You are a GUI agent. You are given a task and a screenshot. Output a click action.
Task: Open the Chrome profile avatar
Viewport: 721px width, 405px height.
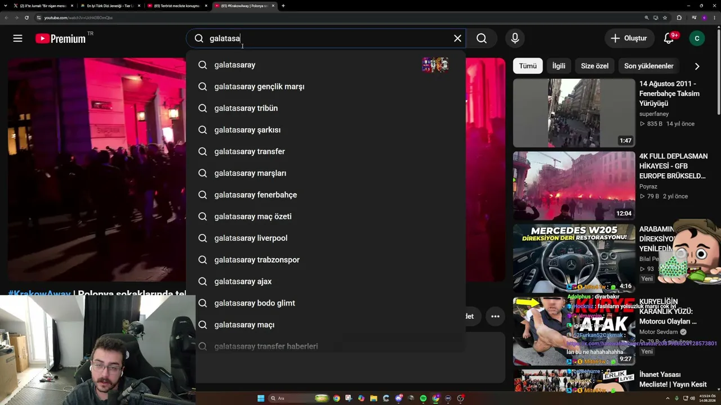tap(704, 17)
